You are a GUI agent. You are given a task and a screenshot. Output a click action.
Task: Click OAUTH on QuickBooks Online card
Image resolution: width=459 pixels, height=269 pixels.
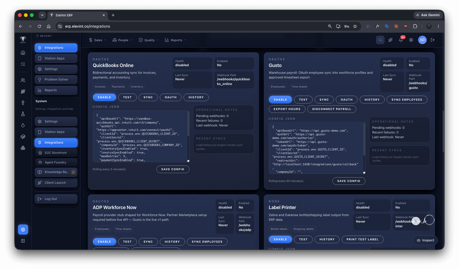[171, 97]
